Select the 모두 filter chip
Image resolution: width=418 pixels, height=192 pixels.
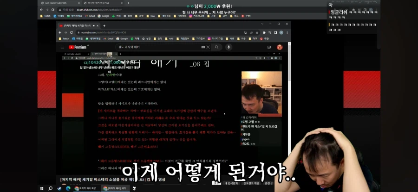tap(216, 183)
